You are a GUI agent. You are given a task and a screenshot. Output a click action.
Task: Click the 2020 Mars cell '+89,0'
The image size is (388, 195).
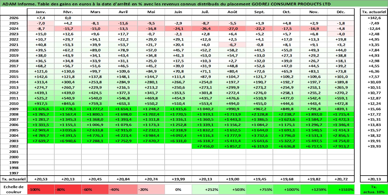click(x=95, y=50)
